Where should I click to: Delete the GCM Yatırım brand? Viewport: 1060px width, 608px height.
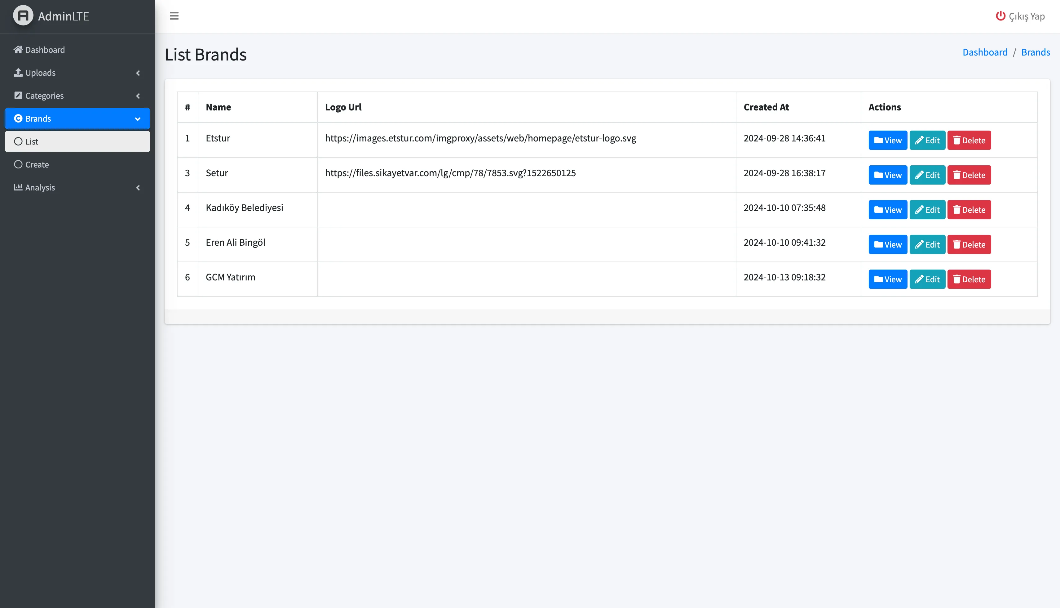click(969, 279)
